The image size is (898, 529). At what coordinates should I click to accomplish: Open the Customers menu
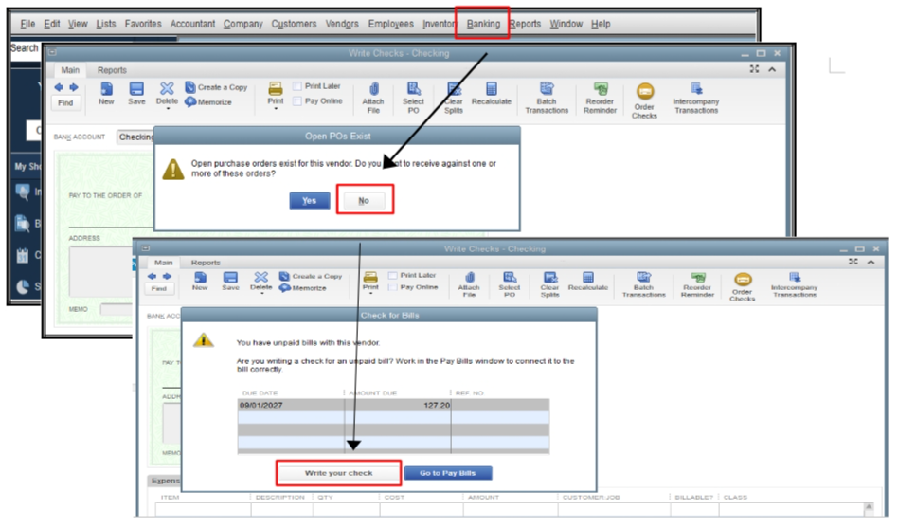coord(294,24)
